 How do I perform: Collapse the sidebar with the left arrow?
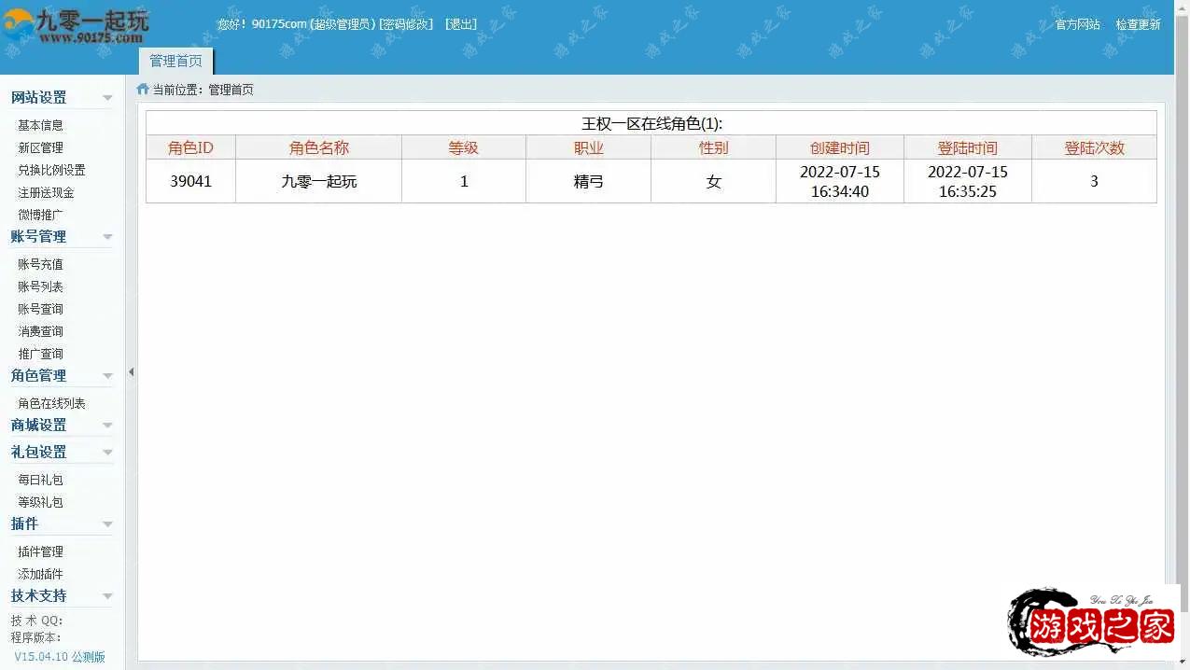[131, 371]
